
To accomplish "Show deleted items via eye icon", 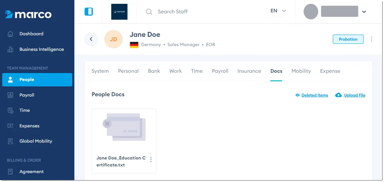I will coord(298,95).
